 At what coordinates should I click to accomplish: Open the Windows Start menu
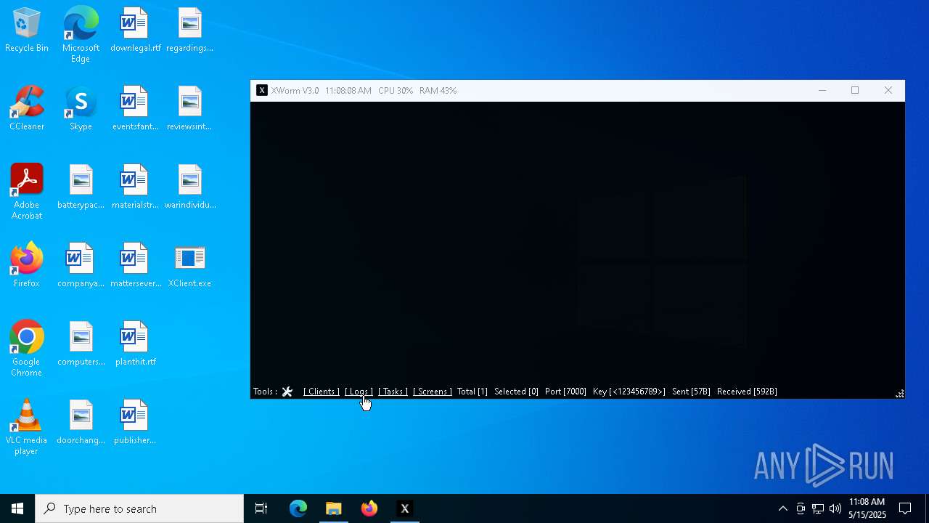[x=17, y=508]
